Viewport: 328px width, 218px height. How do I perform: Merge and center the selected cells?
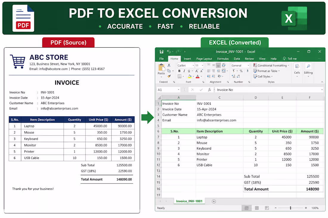224,71
